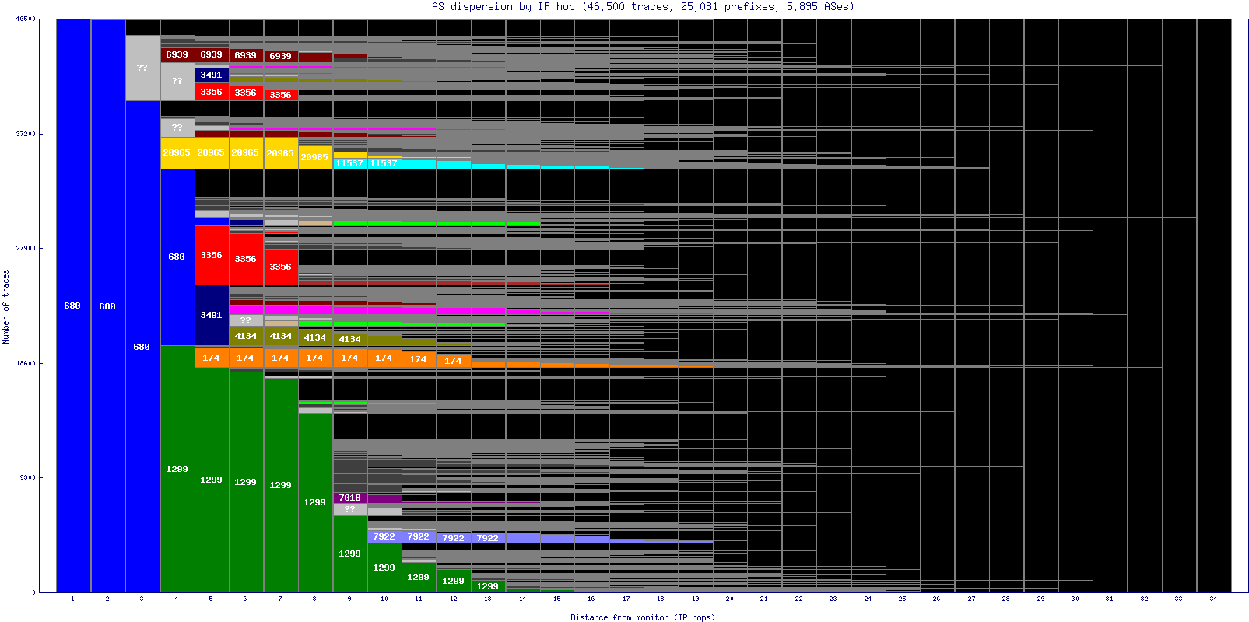Screen dimensions: 1249x622
Task: Select the dark red AS 6939 block at hop 4
Action: point(177,54)
